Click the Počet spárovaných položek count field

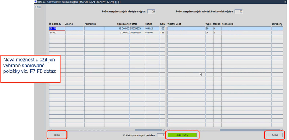(x=161, y=135)
